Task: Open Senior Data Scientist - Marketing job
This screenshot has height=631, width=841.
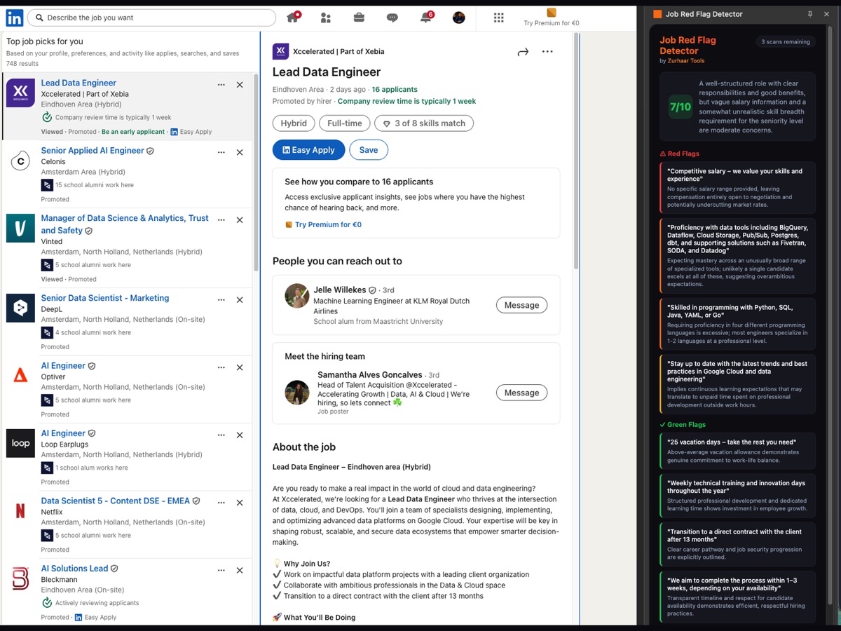Action: click(105, 298)
